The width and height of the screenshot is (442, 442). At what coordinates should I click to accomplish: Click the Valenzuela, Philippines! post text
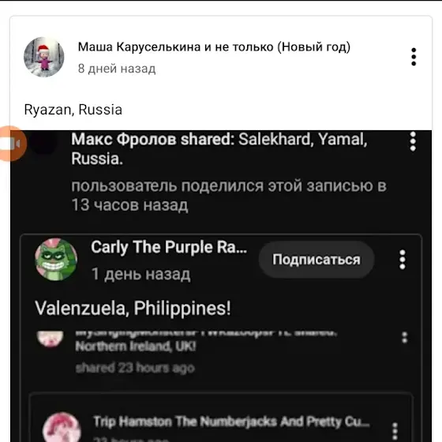[133, 308]
